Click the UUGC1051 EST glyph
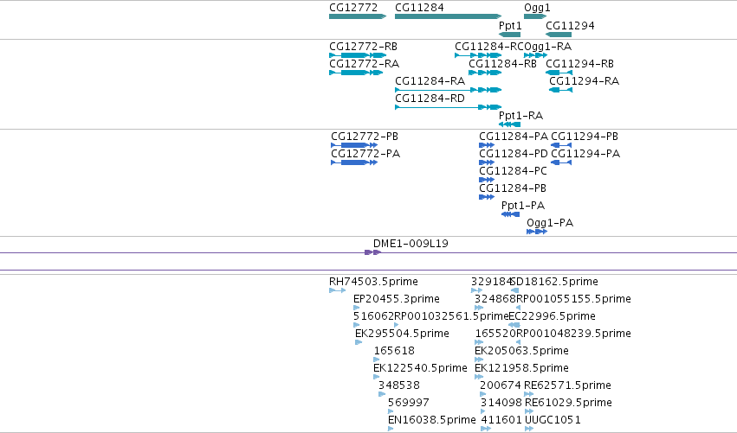Viewport: 737px width, 433px height. pyautogui.click(x=529, y=429)
